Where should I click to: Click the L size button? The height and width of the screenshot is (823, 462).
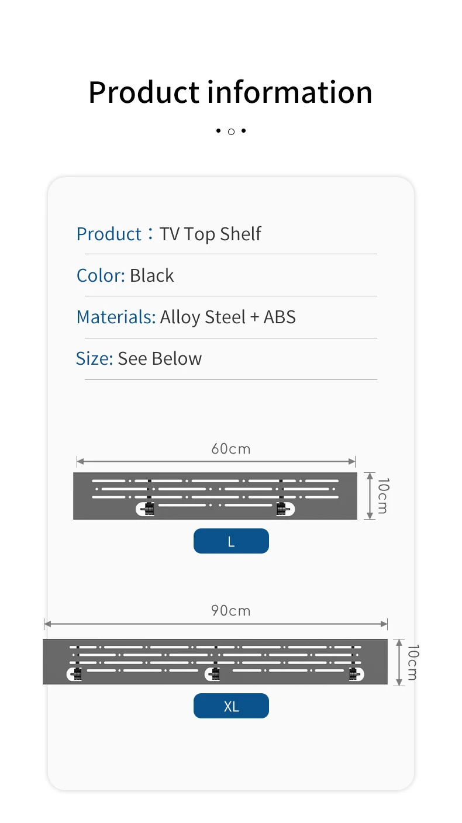click(231, 541)
